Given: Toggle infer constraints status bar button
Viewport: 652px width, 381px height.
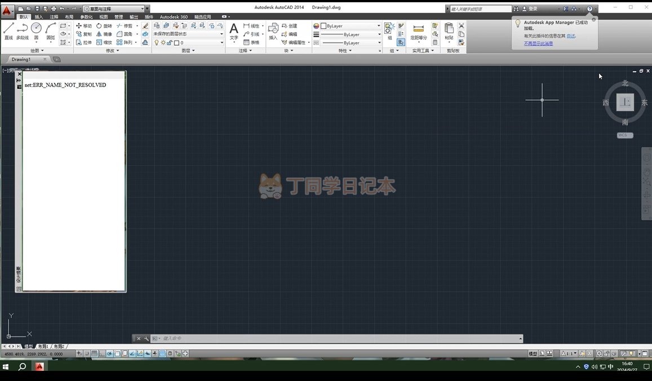Looking at the screenshot, I should pyautogui.click(x=79, y=353).
